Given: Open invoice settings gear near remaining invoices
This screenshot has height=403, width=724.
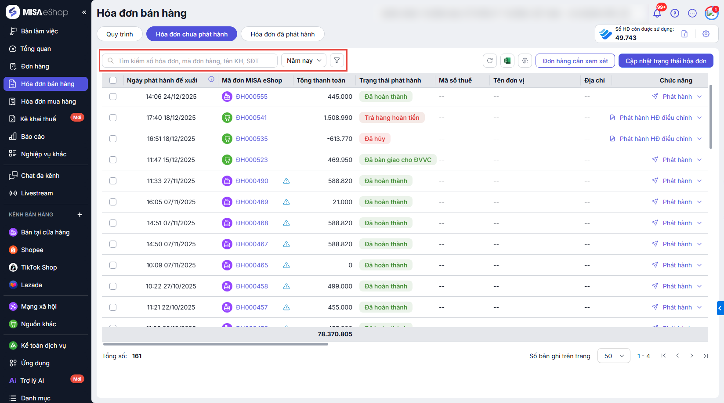Looking at the screenshot, I should click(706, 34).
